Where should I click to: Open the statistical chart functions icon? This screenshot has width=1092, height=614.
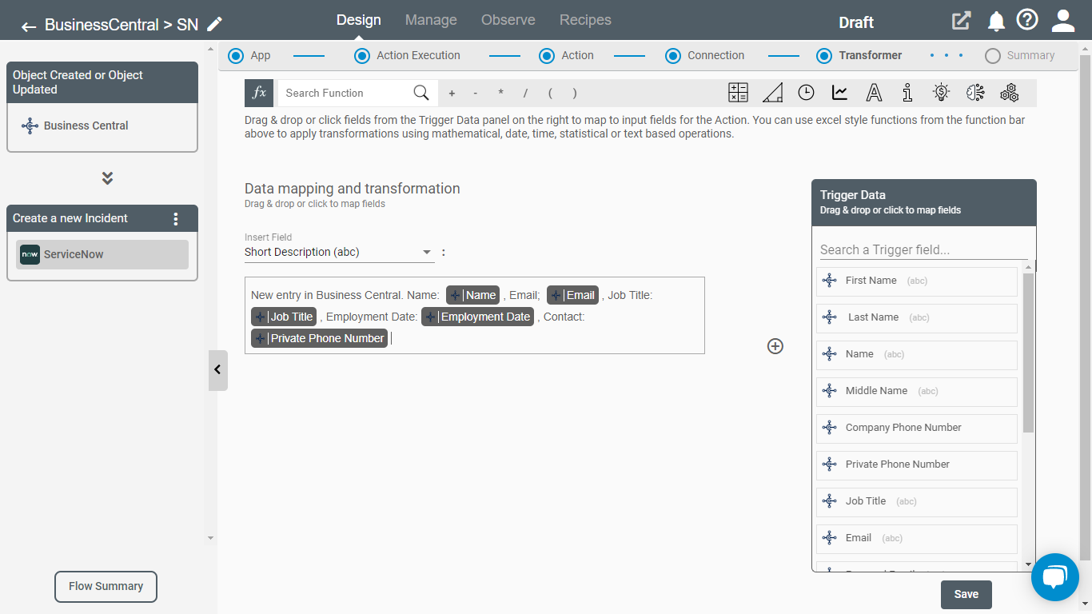839,93
